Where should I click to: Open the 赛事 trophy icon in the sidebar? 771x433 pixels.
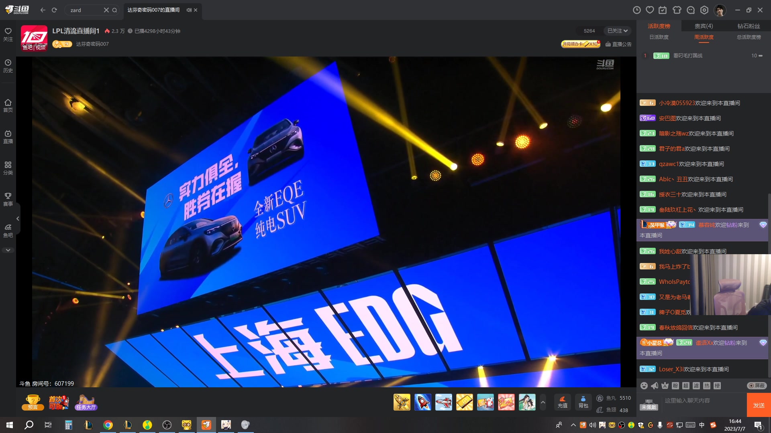coord(8,199)
